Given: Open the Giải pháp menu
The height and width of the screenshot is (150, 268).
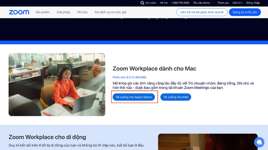Looking at the screenshot, I should click(63, 12).
